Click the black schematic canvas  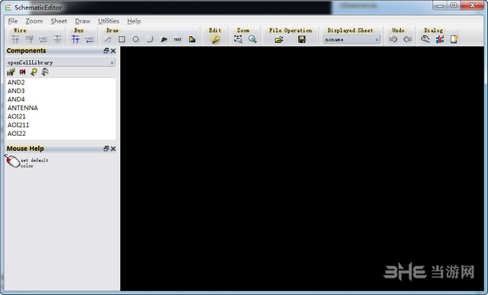tap(302, 169)
